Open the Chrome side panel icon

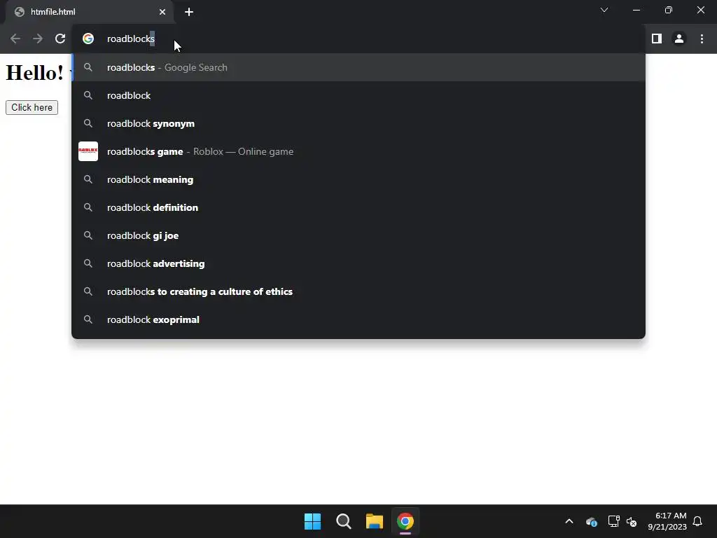click(657, 39)
